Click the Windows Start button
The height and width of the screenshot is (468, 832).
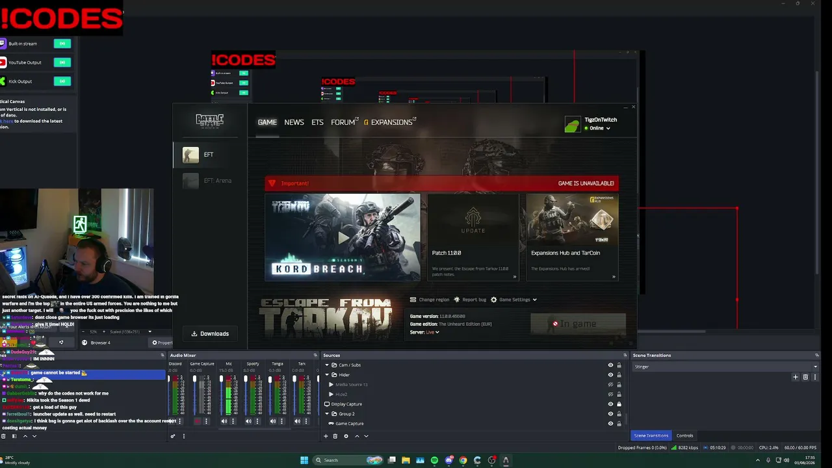304,460
